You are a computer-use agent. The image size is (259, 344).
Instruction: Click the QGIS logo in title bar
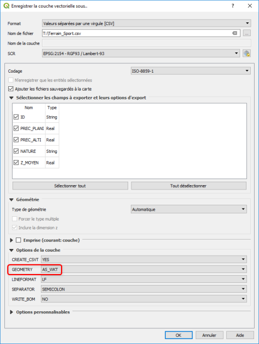click(x=7, y=6)
